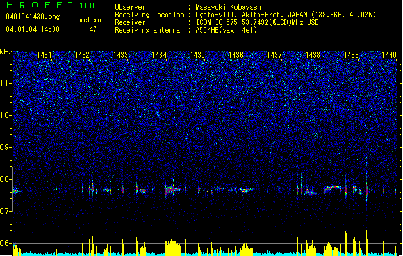403x256 pixels.
Task: Click antenna value A504HB(yagi 4el)
Action: pos(226,30)
